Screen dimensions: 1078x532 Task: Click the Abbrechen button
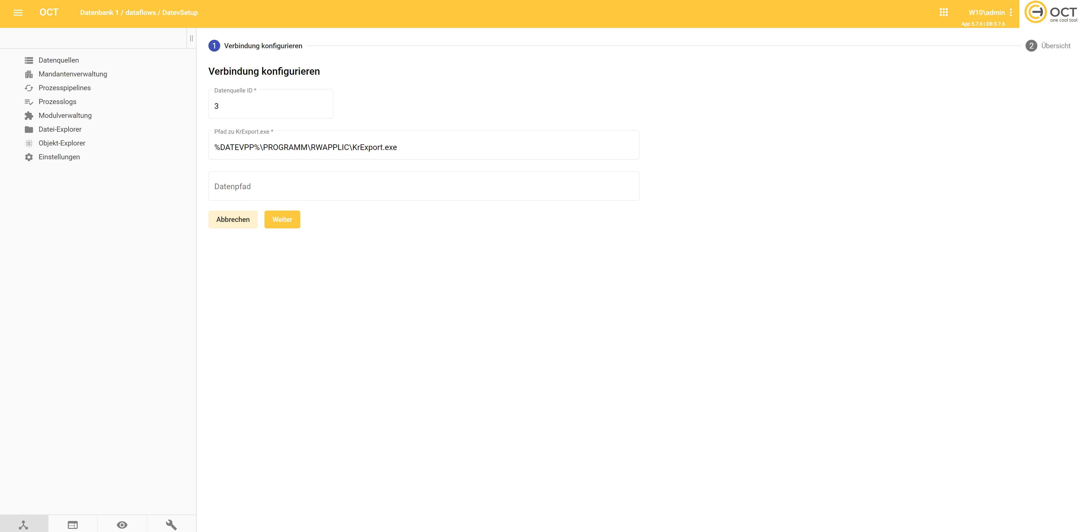coord(233,219)
